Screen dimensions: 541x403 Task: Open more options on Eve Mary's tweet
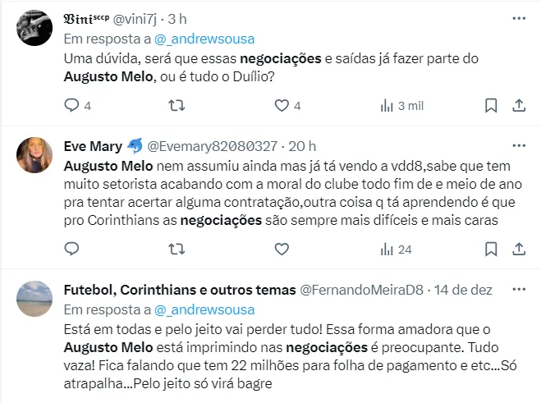pyautogui.click(x=519, y=145)
